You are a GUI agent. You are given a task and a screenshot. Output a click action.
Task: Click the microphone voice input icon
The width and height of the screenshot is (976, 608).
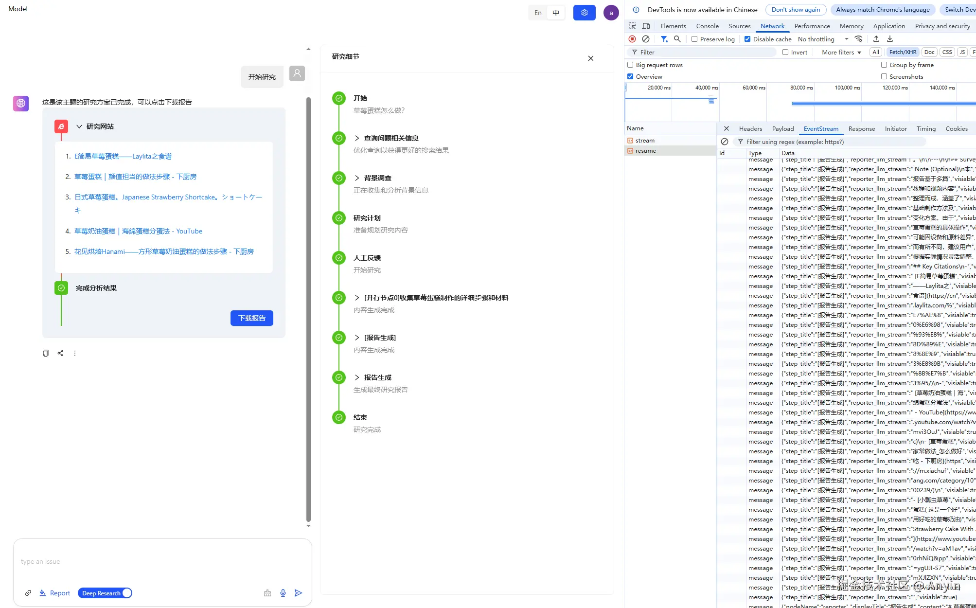283,593
